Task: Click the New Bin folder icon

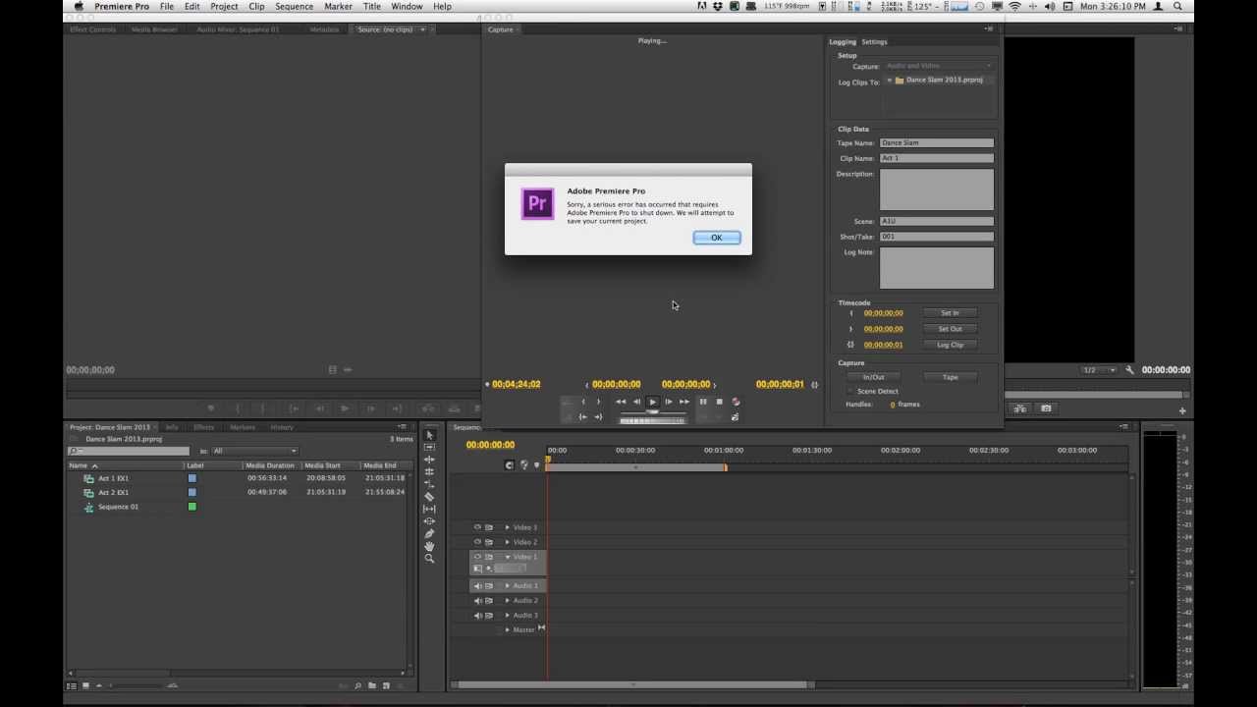Action: (372, 685)
